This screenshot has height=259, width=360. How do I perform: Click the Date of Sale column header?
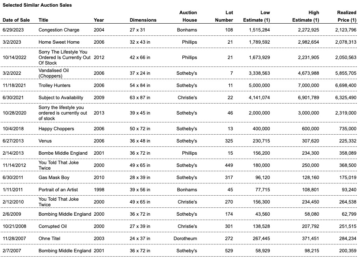[16, 20]
